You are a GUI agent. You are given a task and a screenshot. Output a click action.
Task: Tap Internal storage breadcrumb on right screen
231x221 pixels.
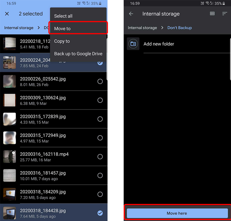point(142,28)
